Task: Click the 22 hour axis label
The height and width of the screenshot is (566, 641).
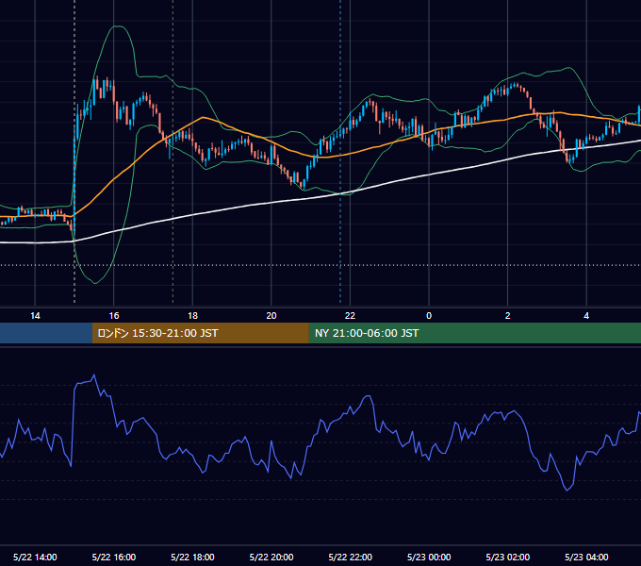Action: (x=351, y=316)
